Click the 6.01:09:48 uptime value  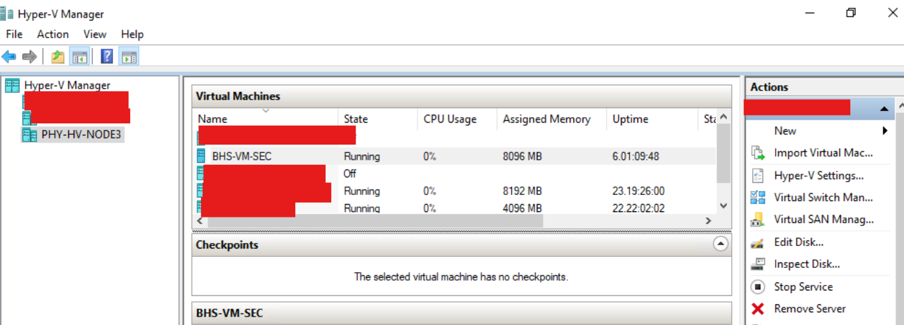(x=636, y=156)
